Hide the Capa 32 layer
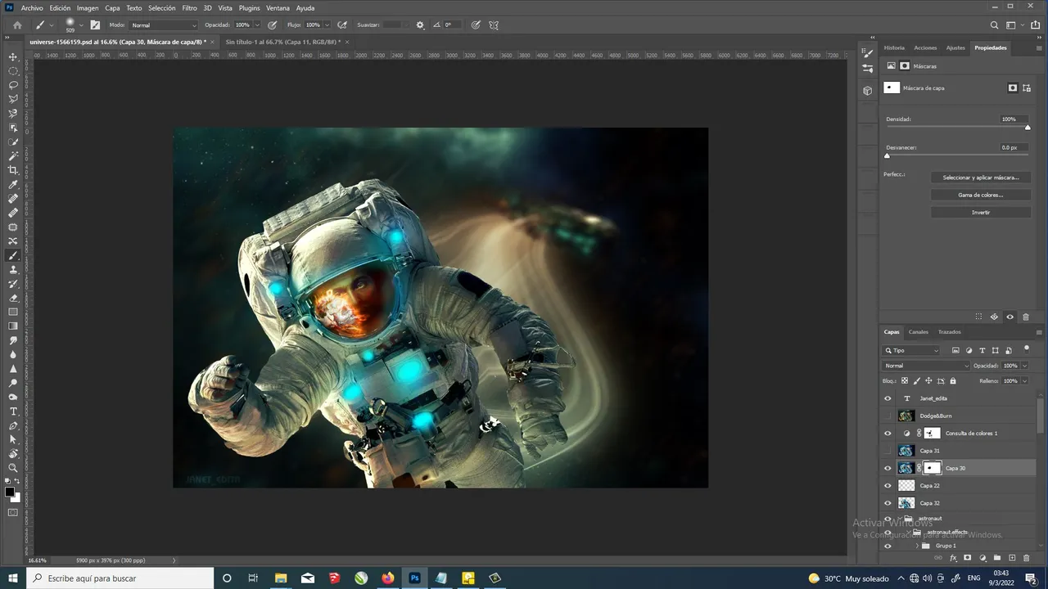This screenshot has width=1048, height=589. coord(888,503)
